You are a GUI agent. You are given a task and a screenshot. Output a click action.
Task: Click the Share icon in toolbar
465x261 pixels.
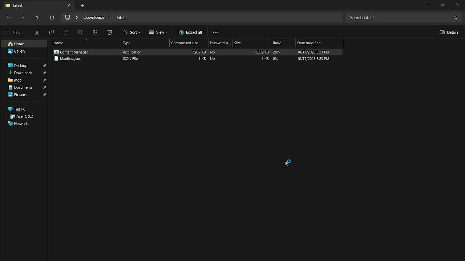(95, 32)
